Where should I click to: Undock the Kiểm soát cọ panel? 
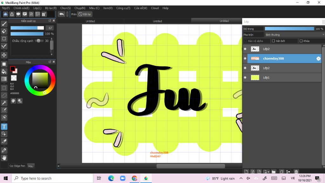(50, 21)
